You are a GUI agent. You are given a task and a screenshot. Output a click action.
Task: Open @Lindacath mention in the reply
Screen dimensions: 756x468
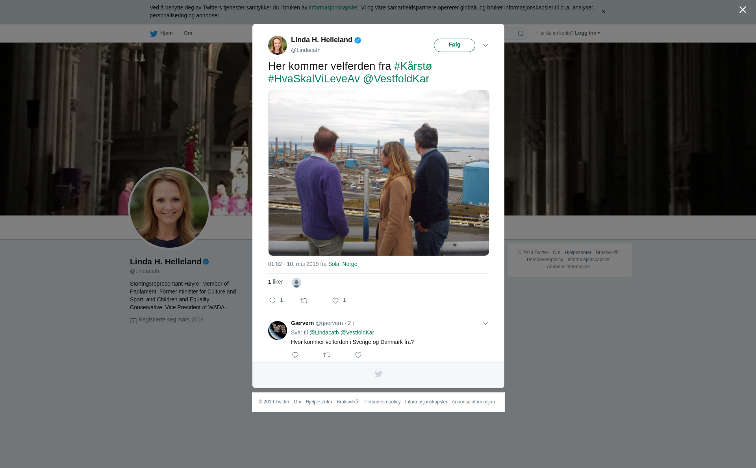coord(324,332)
